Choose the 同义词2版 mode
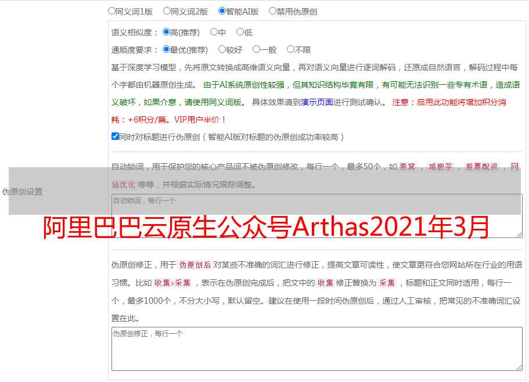 (167, 10)
